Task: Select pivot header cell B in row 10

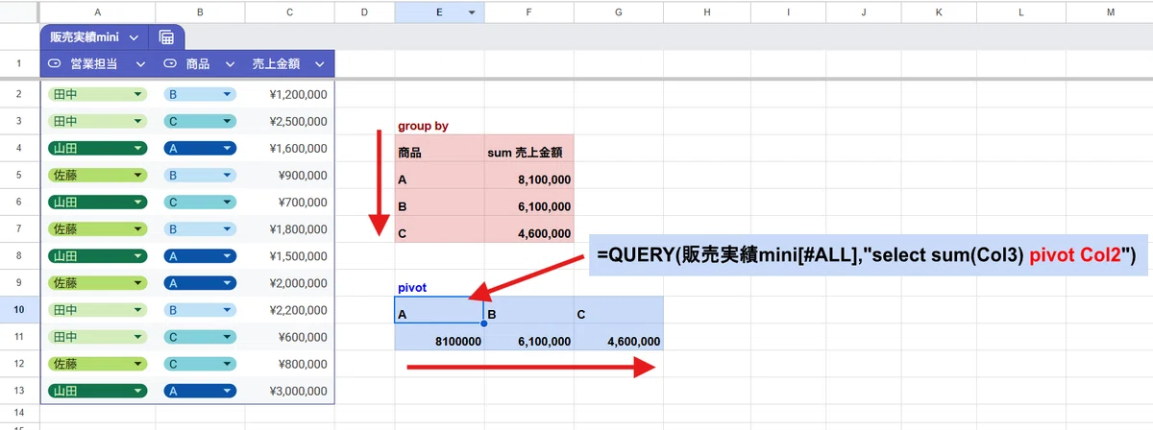Action: 528,310
